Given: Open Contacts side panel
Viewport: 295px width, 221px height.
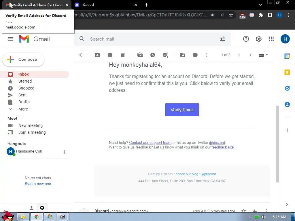Looking at the screenshot, I should (287, 104).
